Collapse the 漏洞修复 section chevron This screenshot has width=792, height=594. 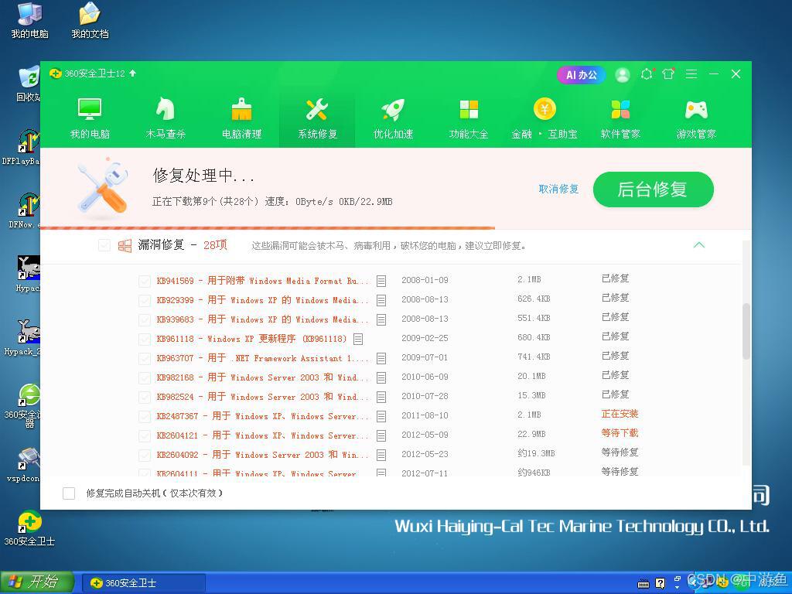[x=699, y=245]
